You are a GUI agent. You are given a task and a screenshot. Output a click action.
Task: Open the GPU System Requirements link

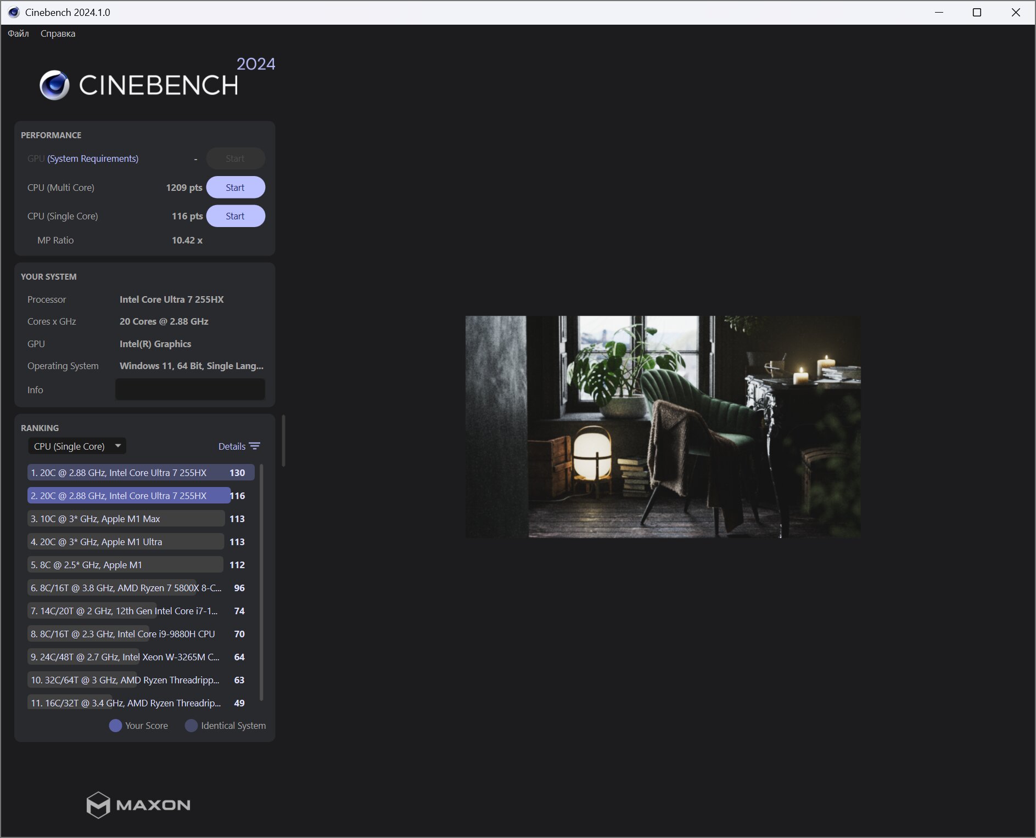pos(93,158)
